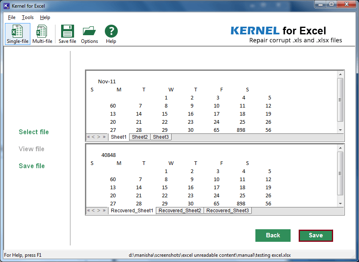Click cell 898 in the original sheet
The image size is (359, 262).
coord(241,130)
